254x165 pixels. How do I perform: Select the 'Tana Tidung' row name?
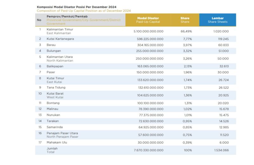(x=56, y=88)
